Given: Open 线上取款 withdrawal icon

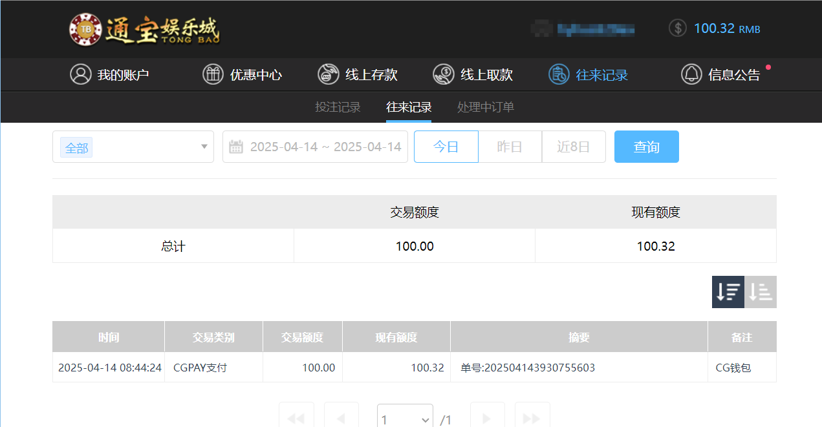Looking at the screenshot, I should pos(444,74).
